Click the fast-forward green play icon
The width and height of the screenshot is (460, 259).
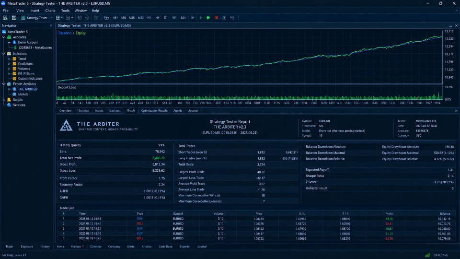tap(208, 18)
